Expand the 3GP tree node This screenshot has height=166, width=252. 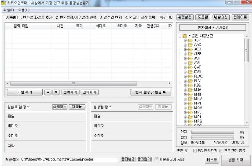185,40
